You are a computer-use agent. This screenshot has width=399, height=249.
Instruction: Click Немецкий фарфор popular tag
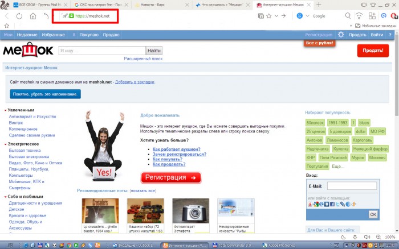(370, 149)
